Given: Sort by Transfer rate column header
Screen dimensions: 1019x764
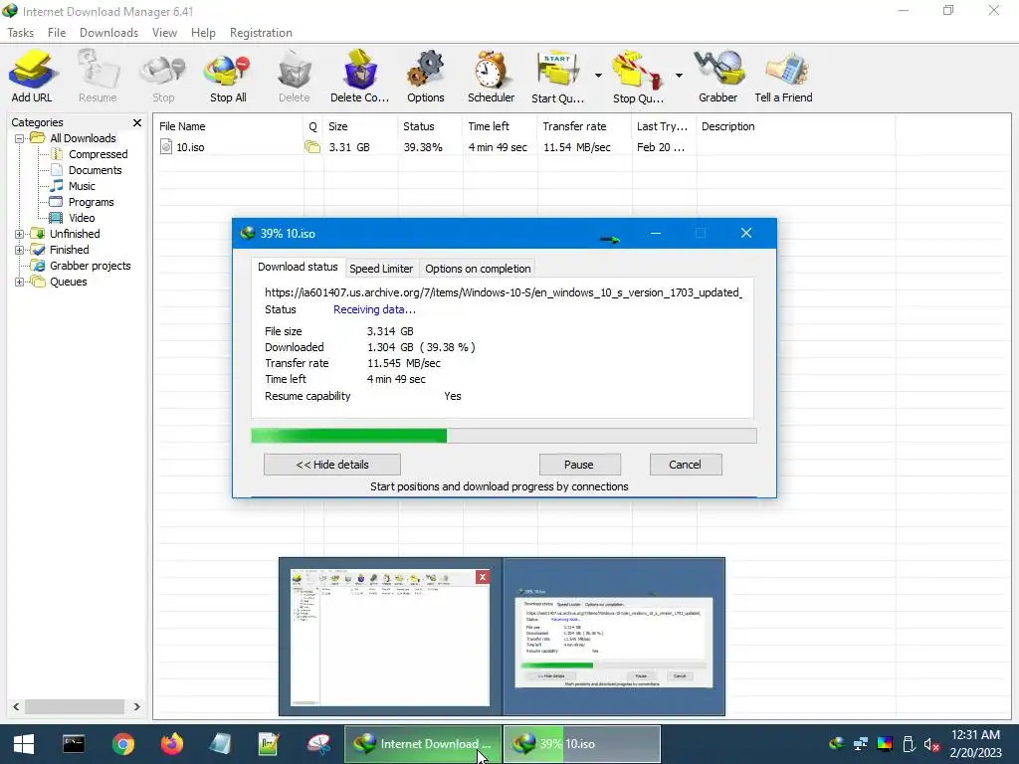Looking at the screenshot, I should pos(585,126).
